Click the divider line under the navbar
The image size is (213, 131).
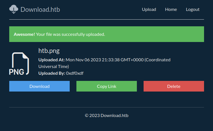click(x=106, y=19)
